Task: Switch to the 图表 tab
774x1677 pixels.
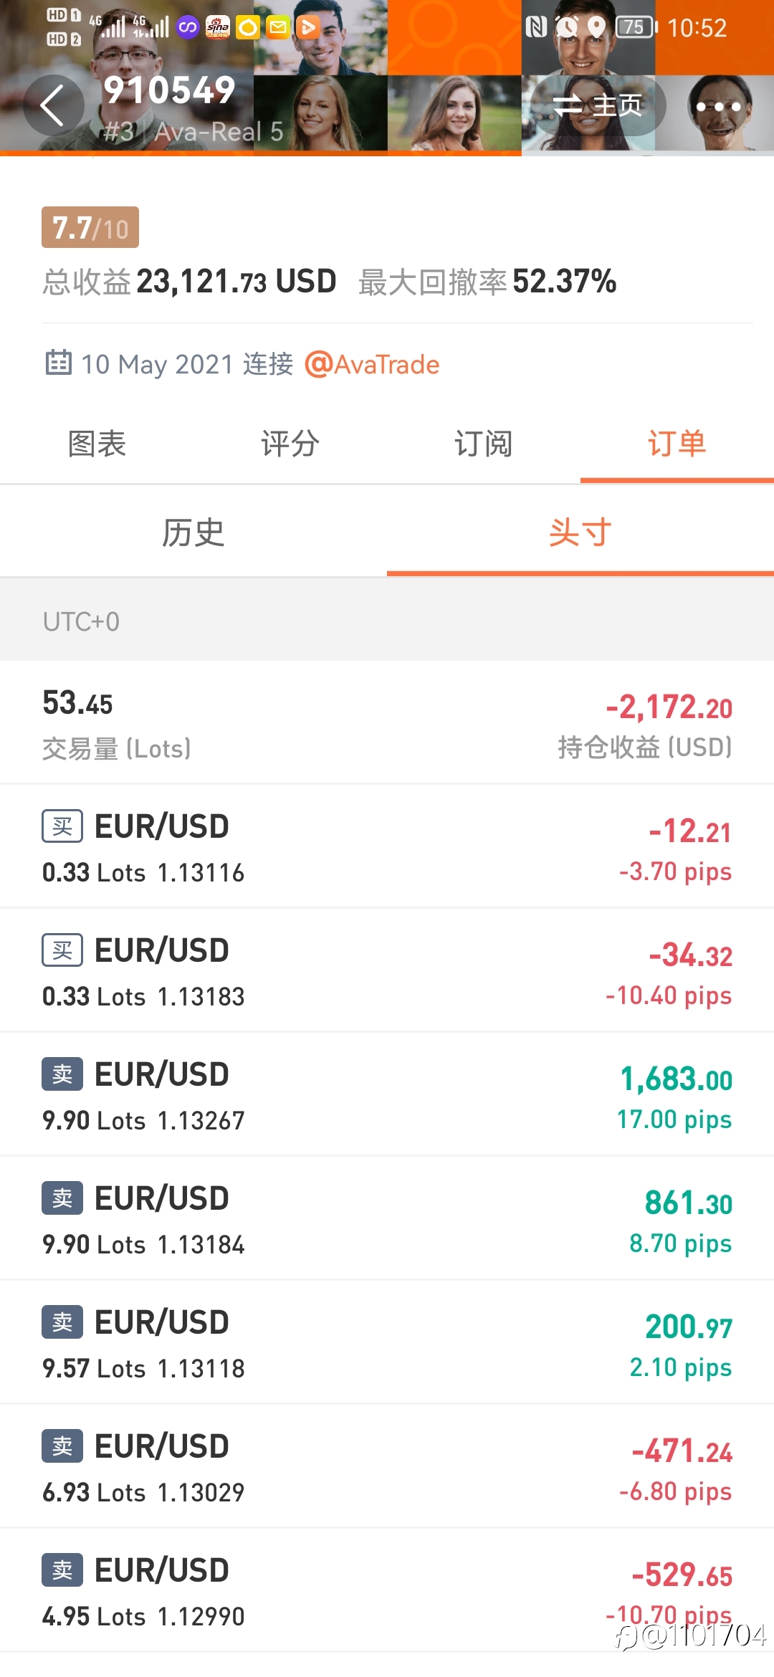Action: pos(97,444)
